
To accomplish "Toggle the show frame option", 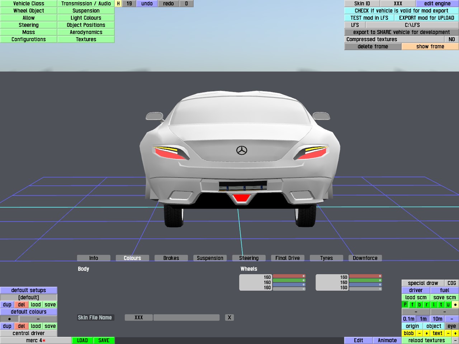I will click(x=430, y=47).
